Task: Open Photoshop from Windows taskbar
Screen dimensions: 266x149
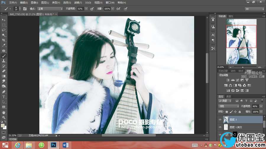Action: click(53, 145)
